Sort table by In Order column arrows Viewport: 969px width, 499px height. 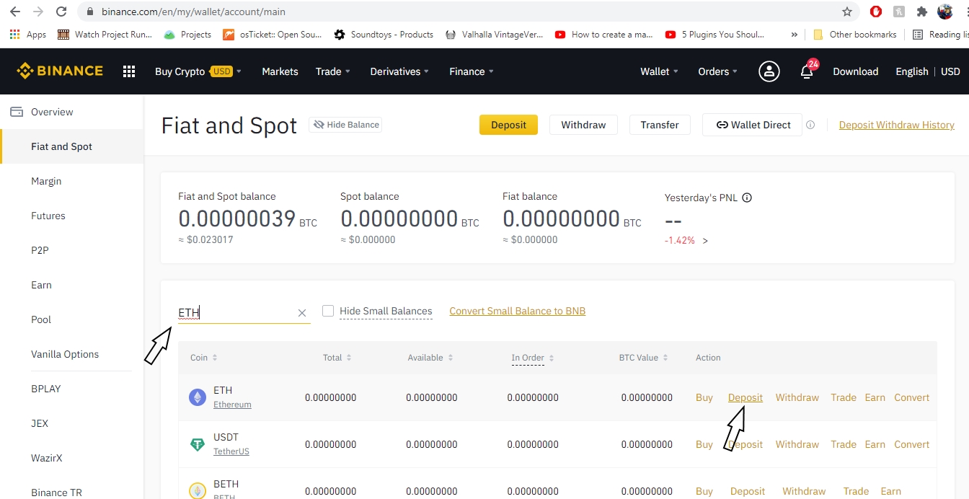click(x=552, y=358)
